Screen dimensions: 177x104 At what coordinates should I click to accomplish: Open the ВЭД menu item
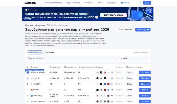coord(68,3)
